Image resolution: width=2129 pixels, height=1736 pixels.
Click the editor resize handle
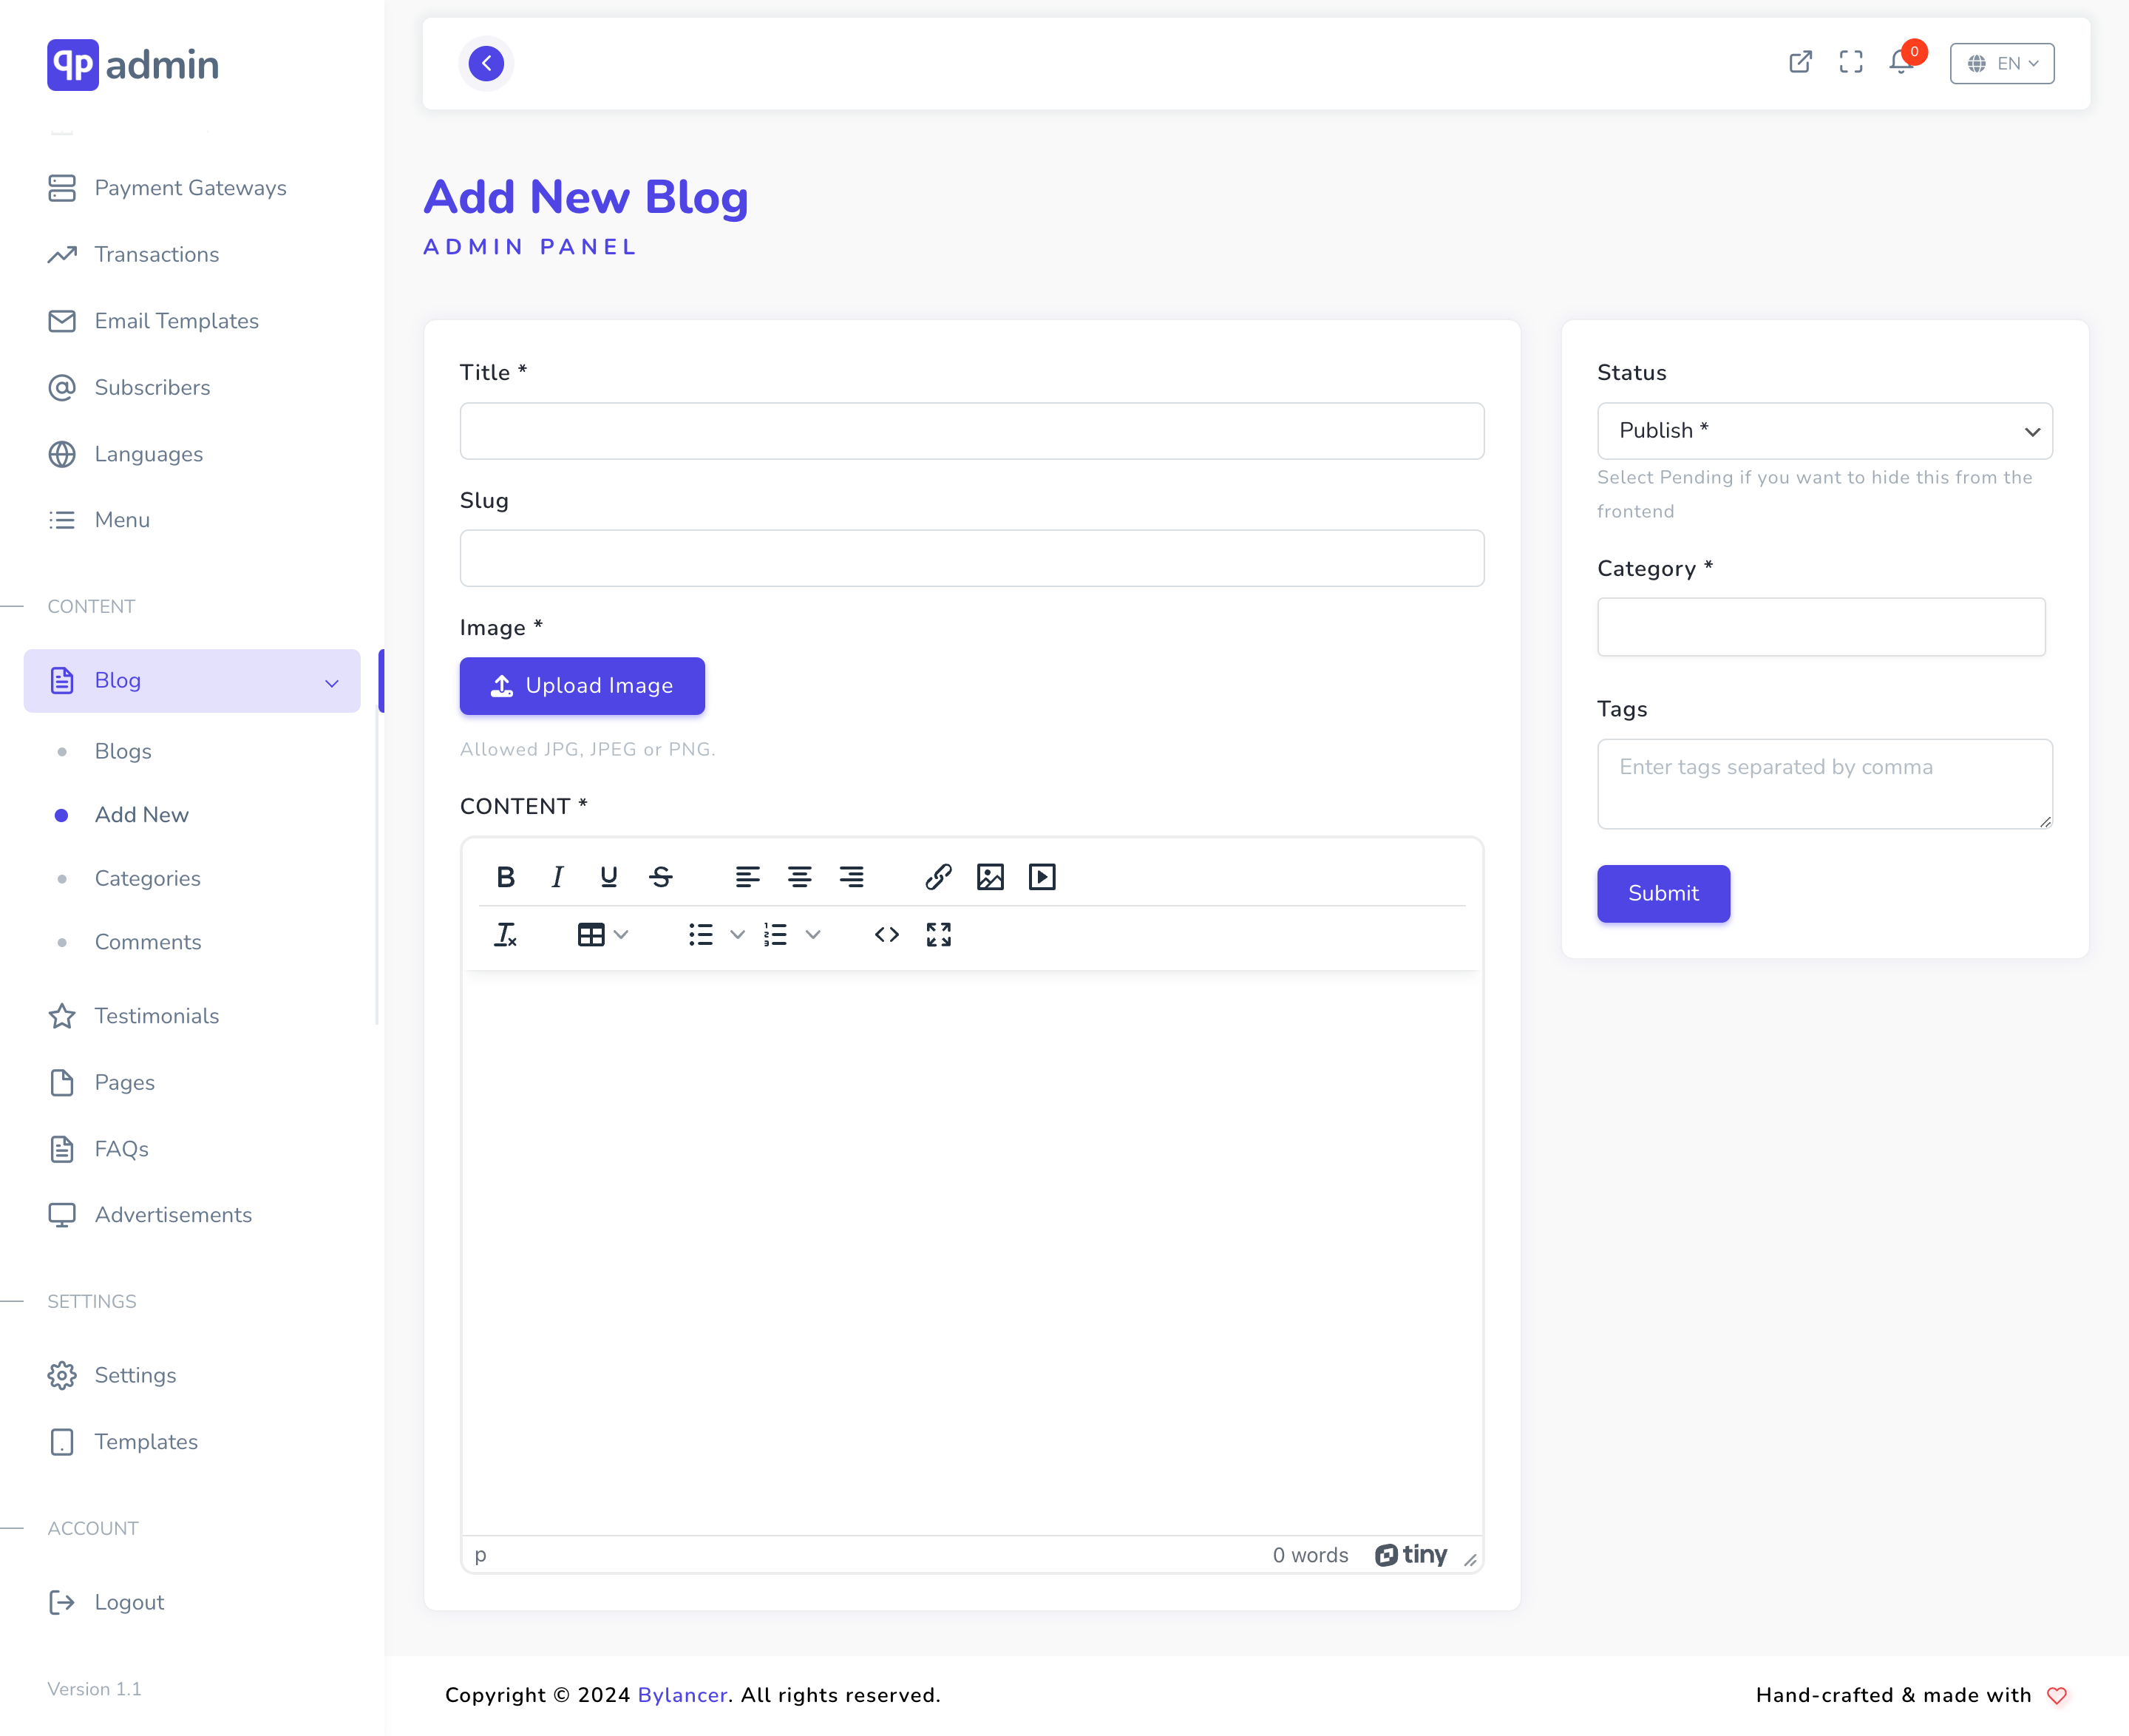(1470, 1559)
